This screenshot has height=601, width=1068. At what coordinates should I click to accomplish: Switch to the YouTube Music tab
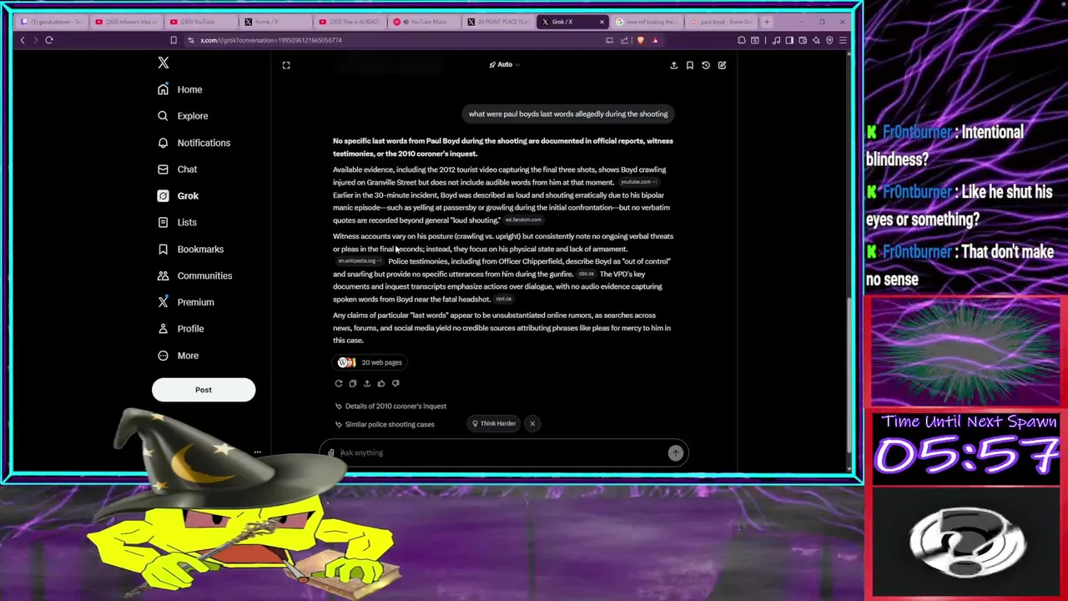tap(423, 22)
